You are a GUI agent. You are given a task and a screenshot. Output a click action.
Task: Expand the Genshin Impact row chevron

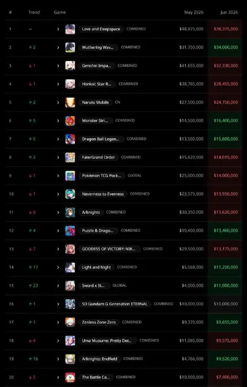pos(58,66)
